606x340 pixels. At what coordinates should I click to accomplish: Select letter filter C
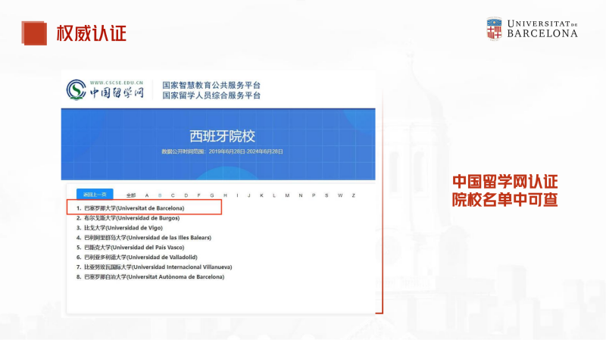click(173, 195)
